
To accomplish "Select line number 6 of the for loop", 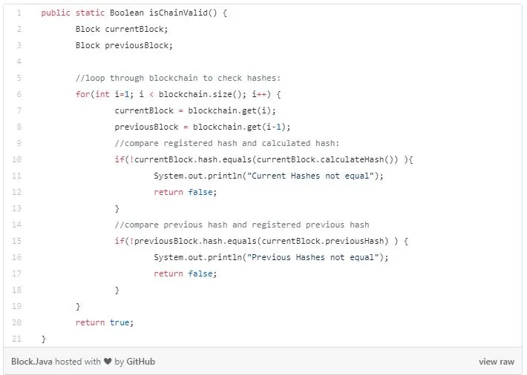I will [x=19, y=94].
